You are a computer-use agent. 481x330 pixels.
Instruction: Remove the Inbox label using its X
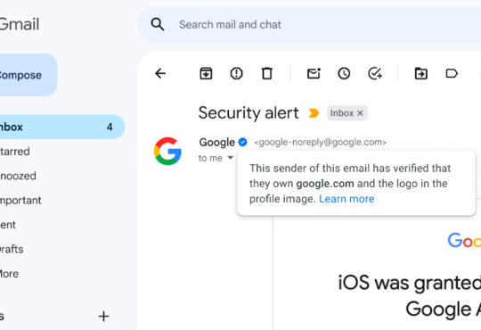(360, 113)
